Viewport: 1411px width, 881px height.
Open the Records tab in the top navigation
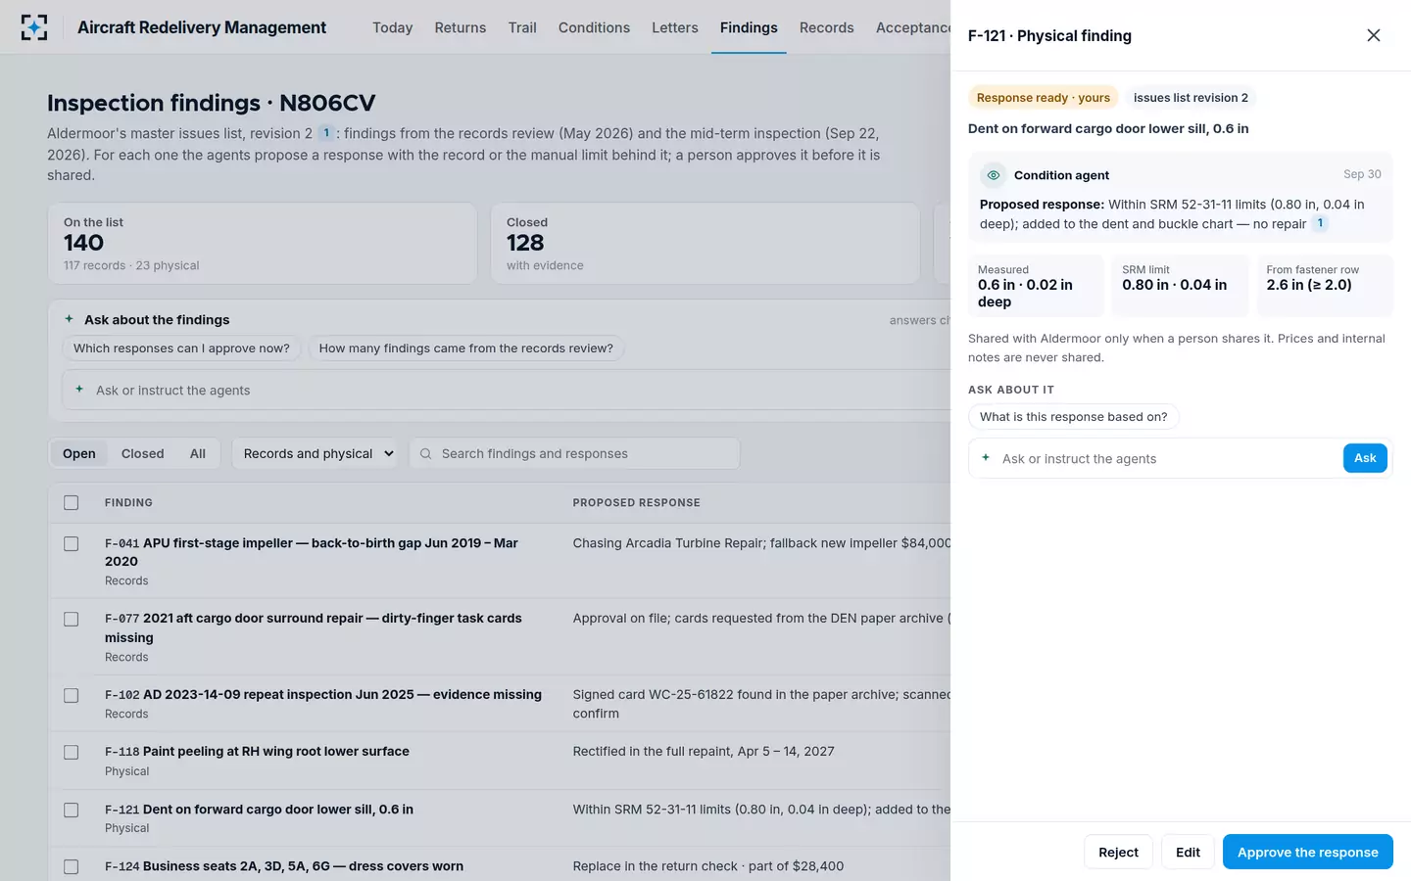(826, 27)
